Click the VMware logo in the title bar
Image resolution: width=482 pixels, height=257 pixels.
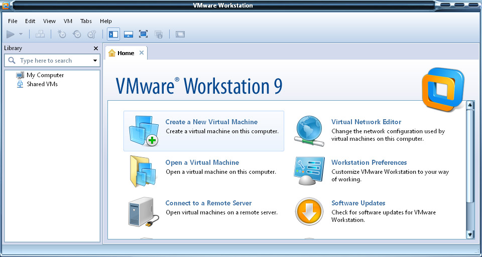point(6,6)
